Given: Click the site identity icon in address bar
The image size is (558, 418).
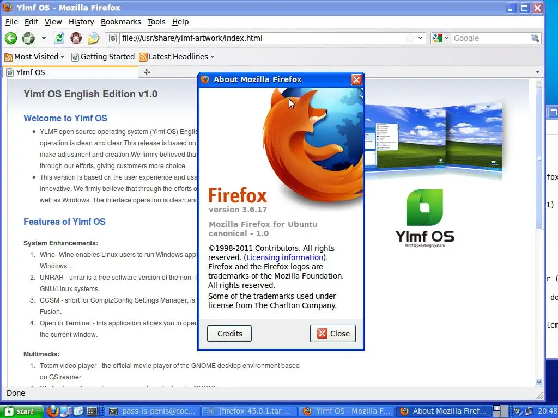Looking at the screenshot, I should [x=112, y=38].
